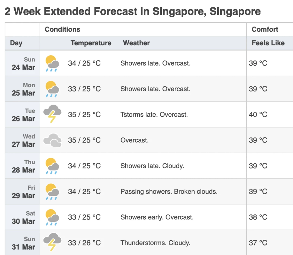This screenshot has height=255, width=293.
Task: Click the 'Passing showers. Broken clouds.' text
Action: click(x=169, y=192)
